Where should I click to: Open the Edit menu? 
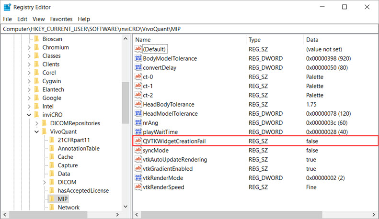22,19
